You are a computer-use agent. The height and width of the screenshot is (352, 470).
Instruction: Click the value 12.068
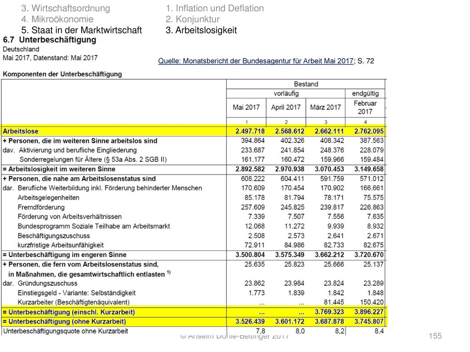click(x=254, y=226)
